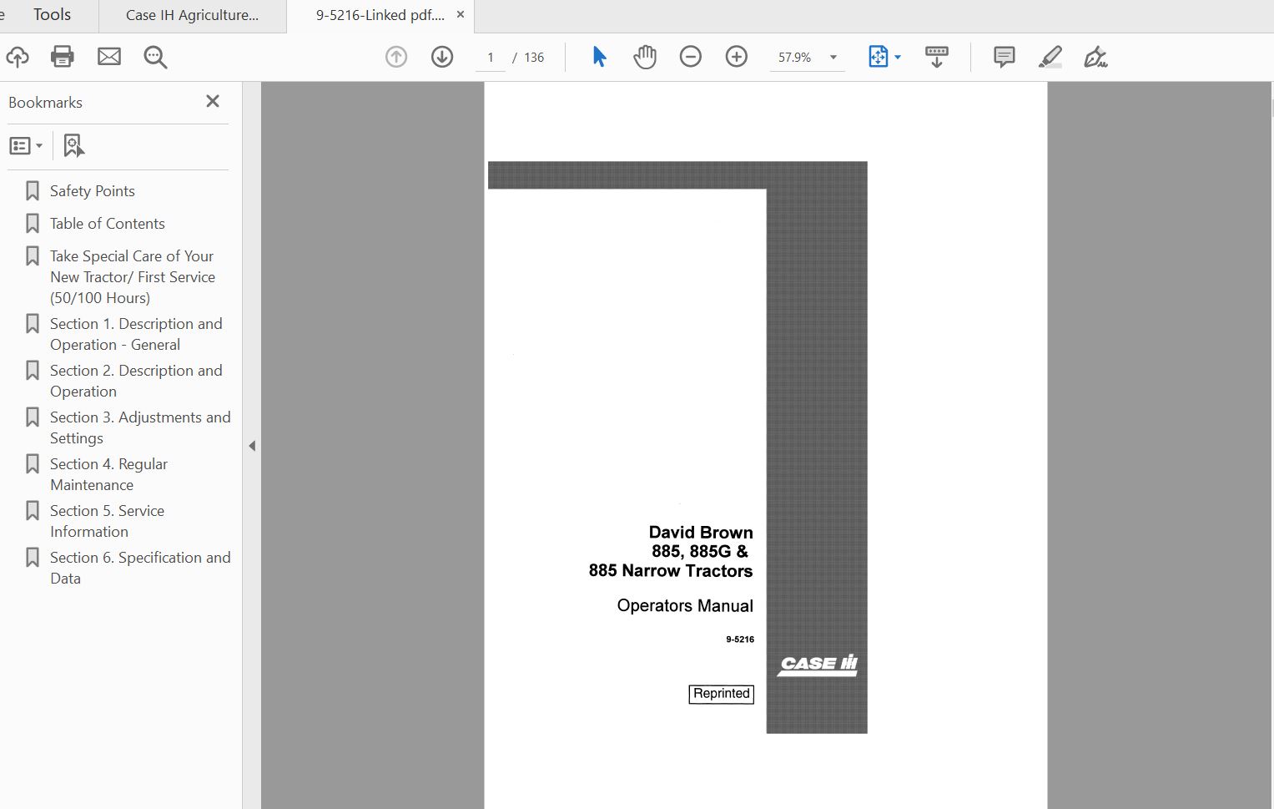
Task: Click the Section 6 bookmark ribbon icon
Action: point(33,558)
